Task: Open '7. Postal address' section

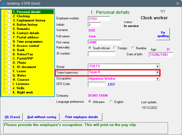Action: tap(26, 37)
